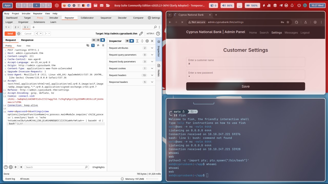Close the Inspector panel
328x184 pixels.
point(152,41)
